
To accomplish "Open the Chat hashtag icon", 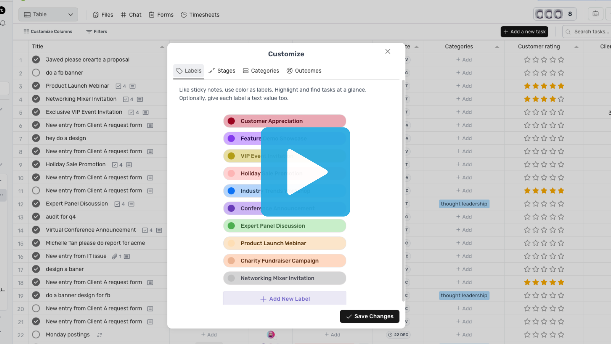I will click(123, 15).
